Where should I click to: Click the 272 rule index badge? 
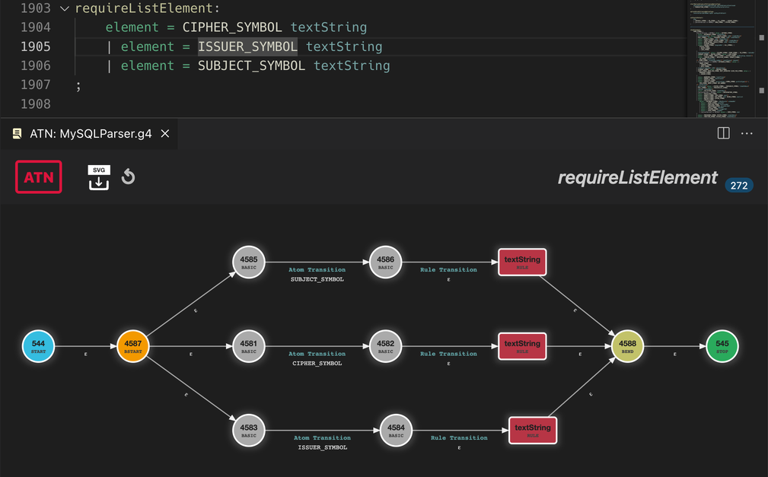pyautogui.click(x=738, y=186)
